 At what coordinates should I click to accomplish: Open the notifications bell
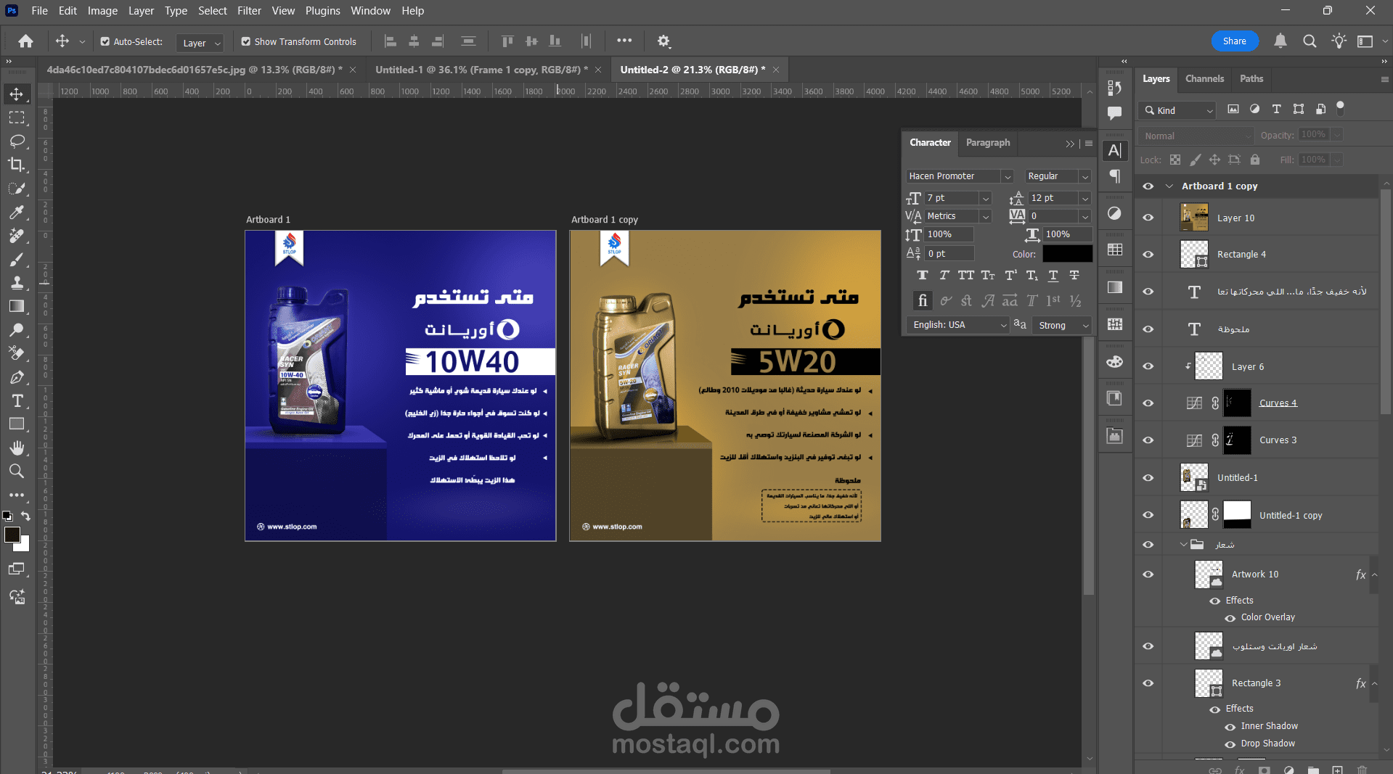pos(1280,41)
